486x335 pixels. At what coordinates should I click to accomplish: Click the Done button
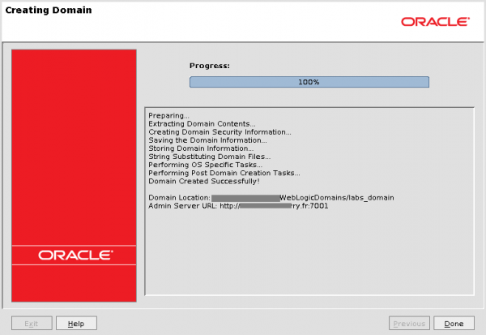point(454,323)
